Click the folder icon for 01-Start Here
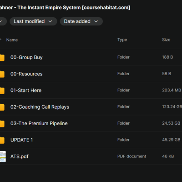 click(x=2, y=91)
